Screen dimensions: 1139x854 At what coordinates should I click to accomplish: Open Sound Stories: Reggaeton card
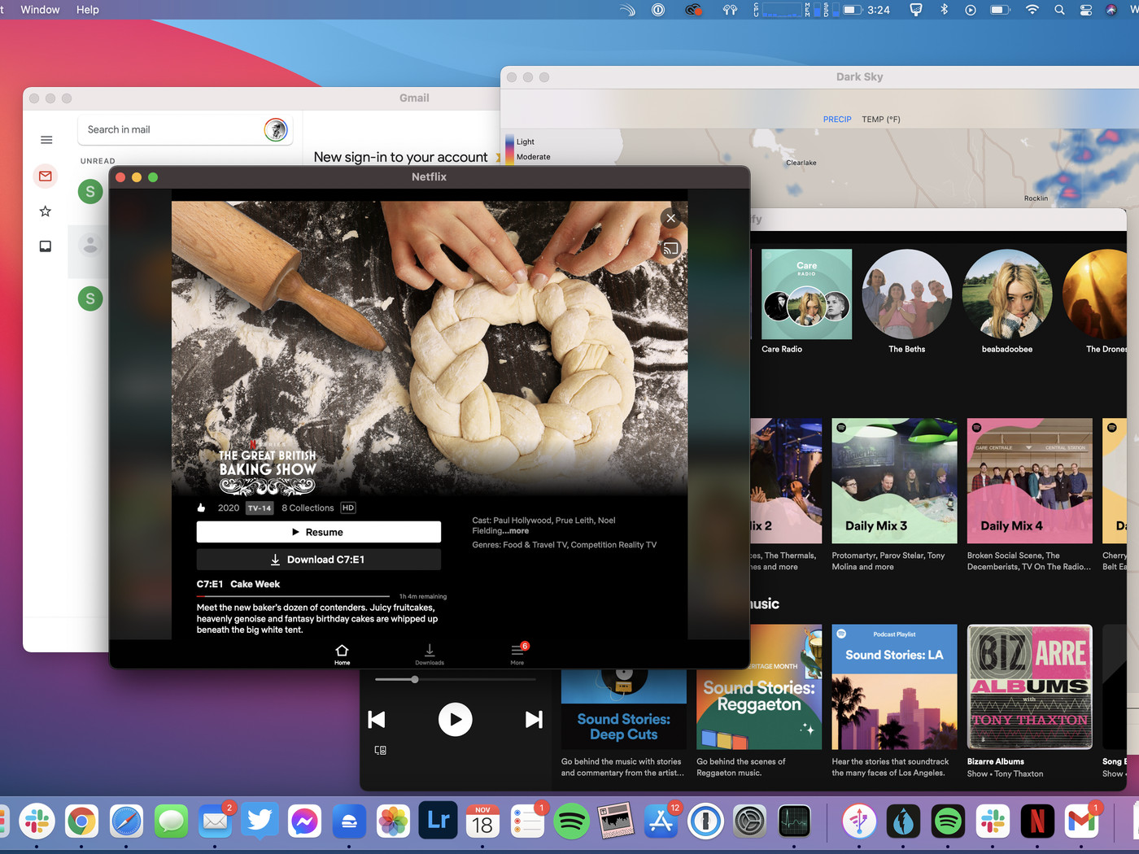(759, 687)
